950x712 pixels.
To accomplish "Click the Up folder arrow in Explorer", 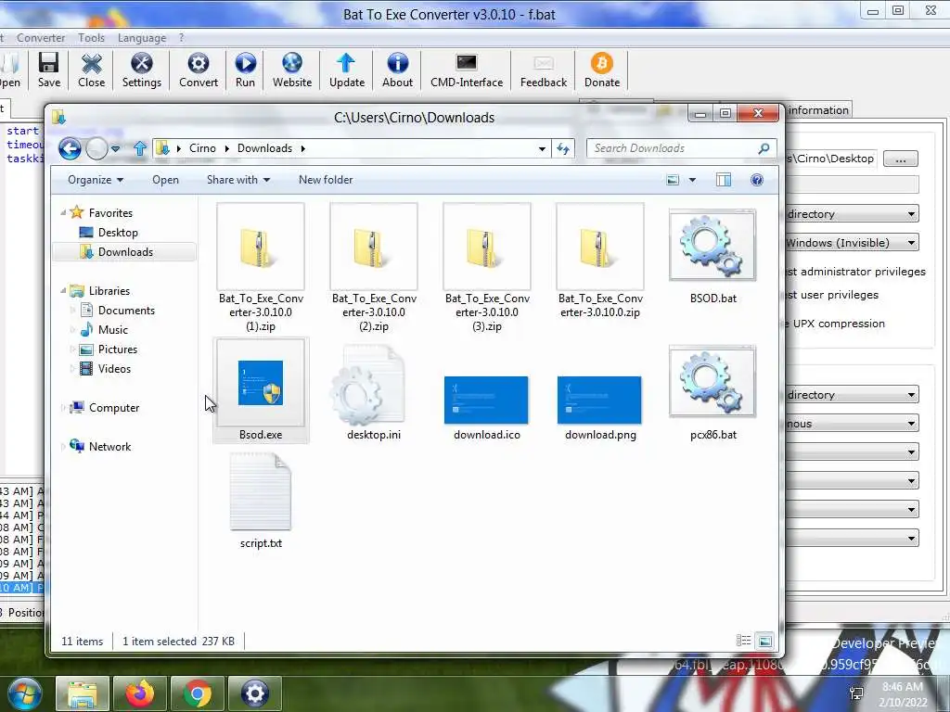I will (140, 148).
